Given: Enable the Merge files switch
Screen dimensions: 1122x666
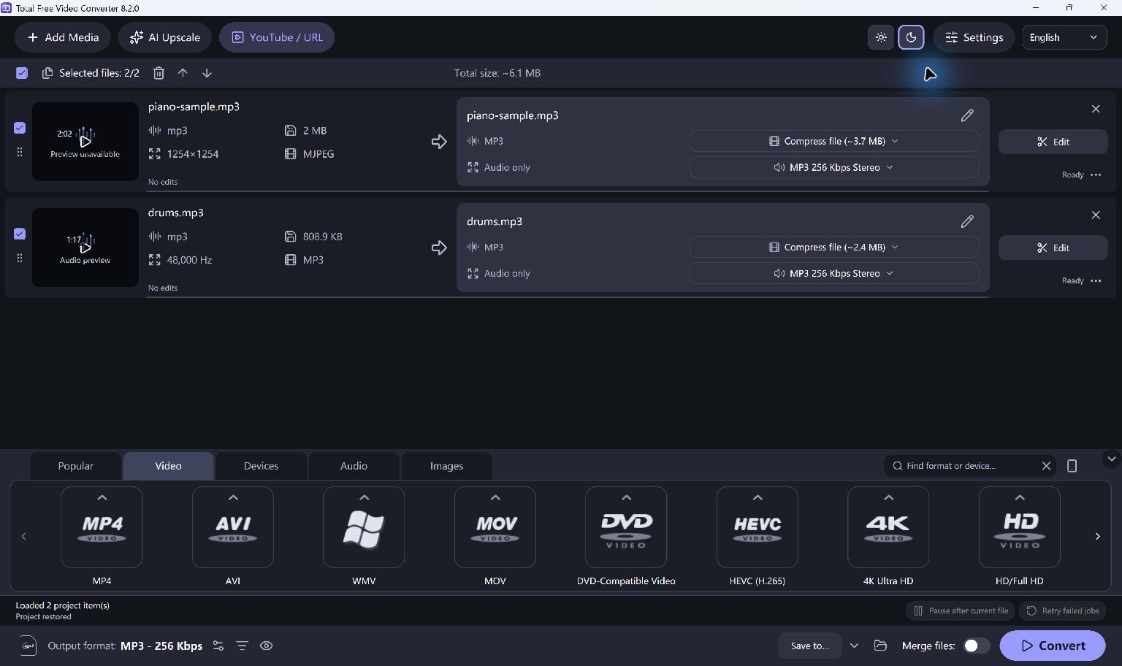Looking at the screenshot, I should tap(977, 646).
